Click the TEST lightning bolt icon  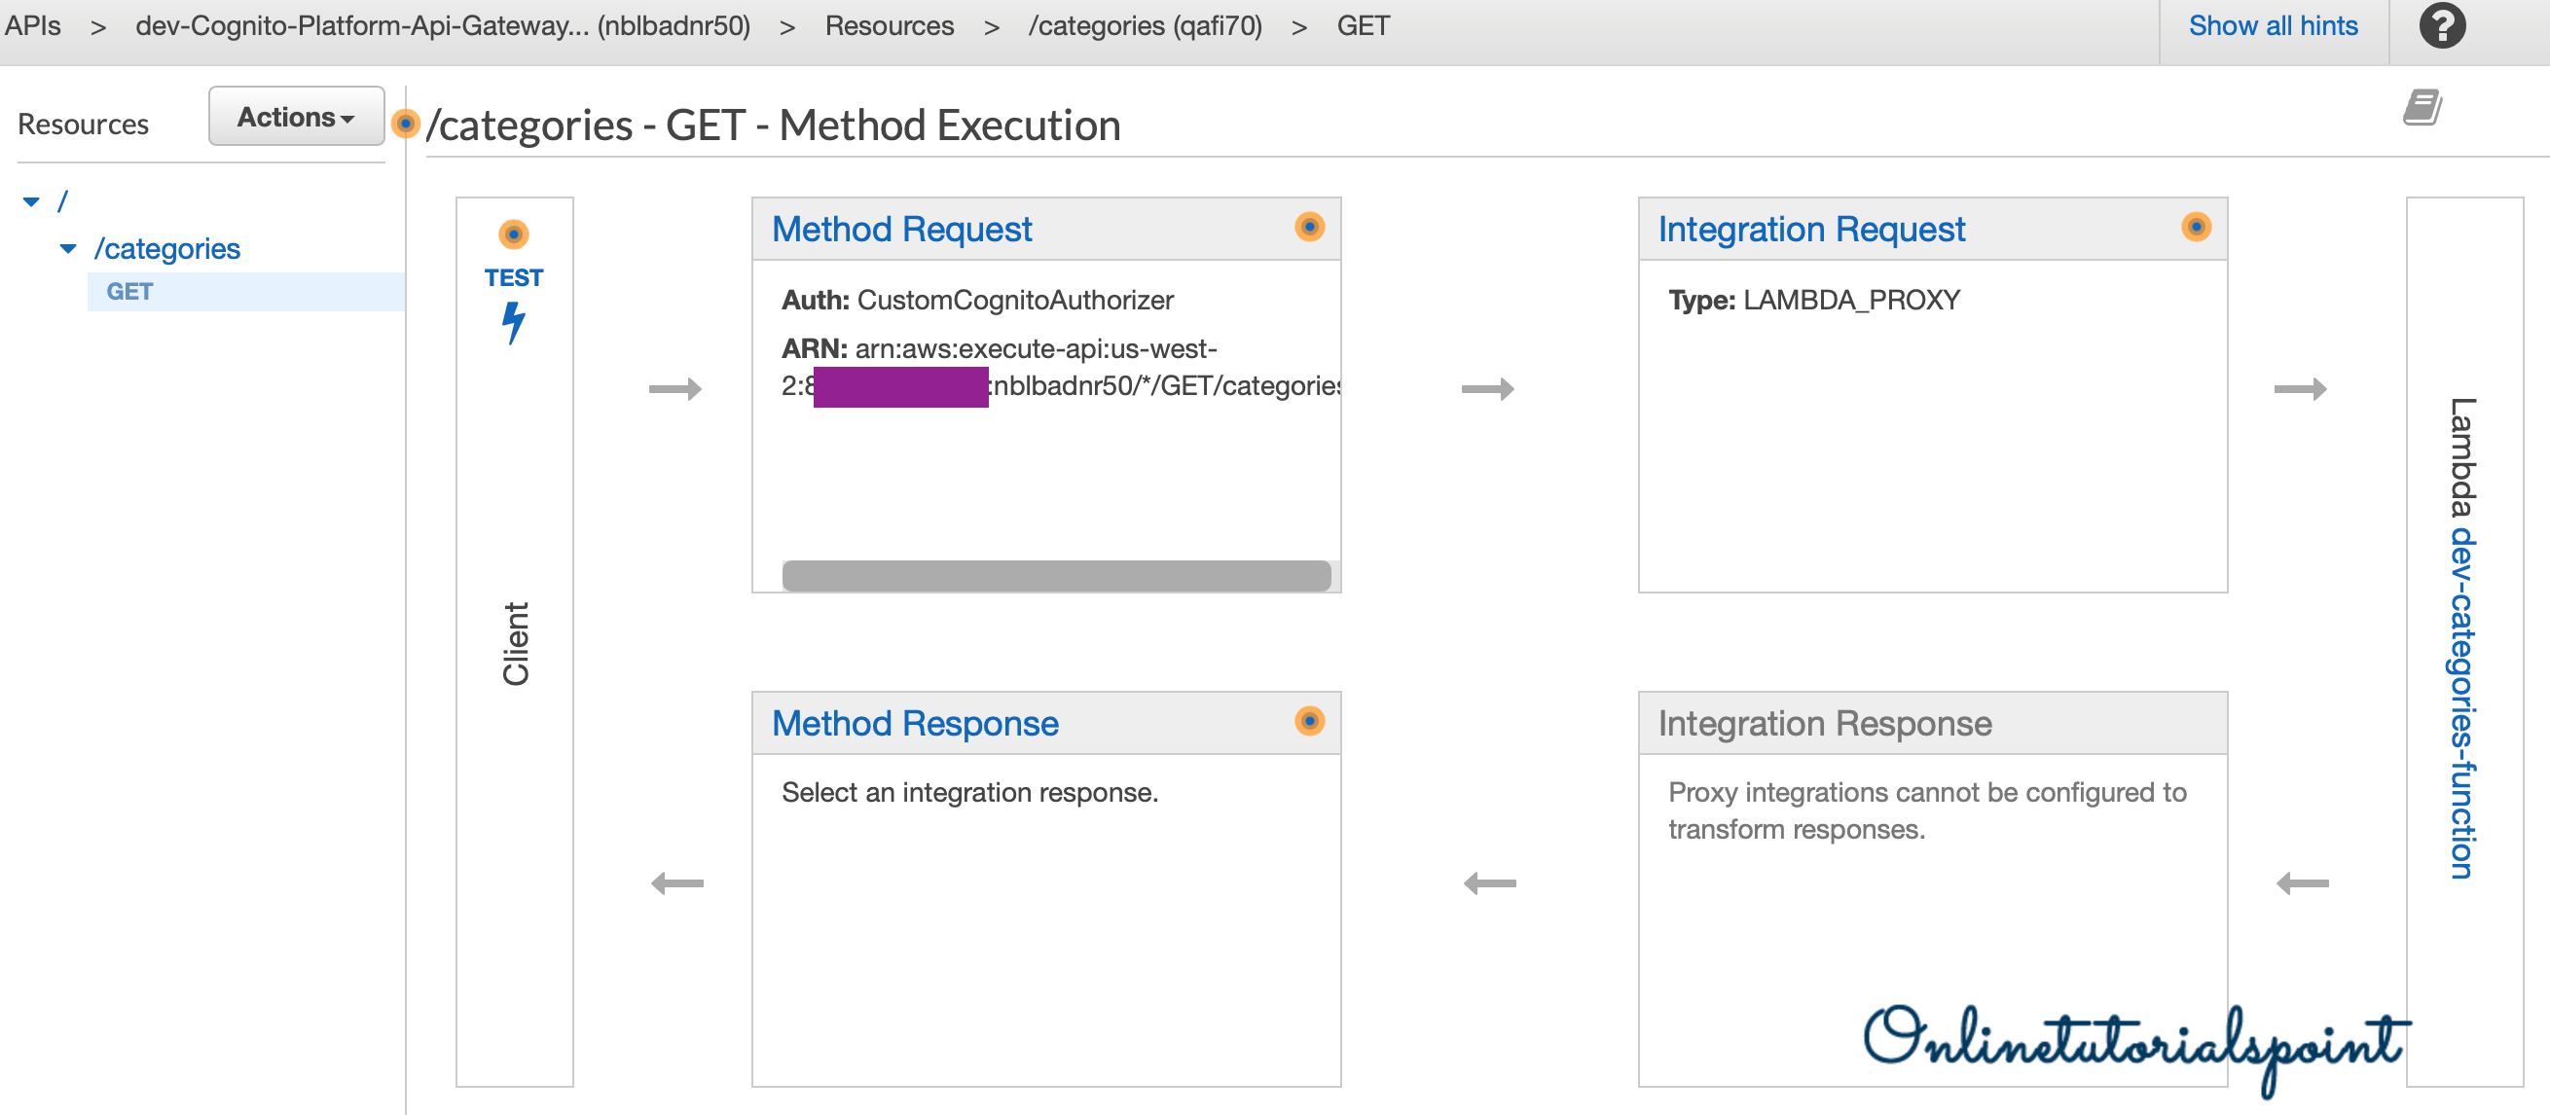coord(513,322)
